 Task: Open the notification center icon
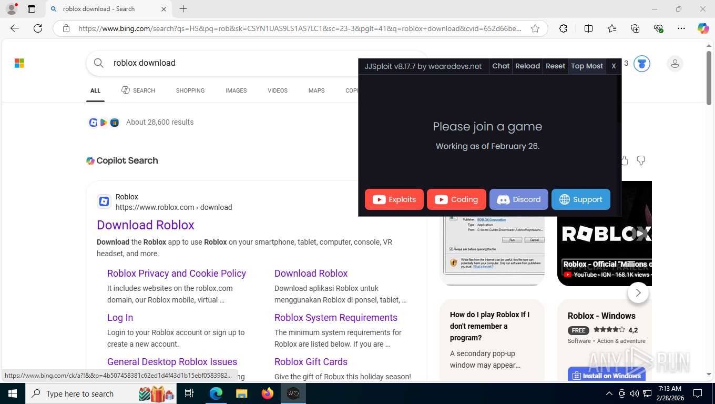pyautogui.click(x=698, y=393)
